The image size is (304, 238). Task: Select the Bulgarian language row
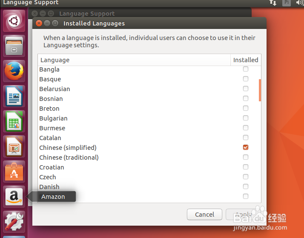pyautogui.click(x=149, y=118)
